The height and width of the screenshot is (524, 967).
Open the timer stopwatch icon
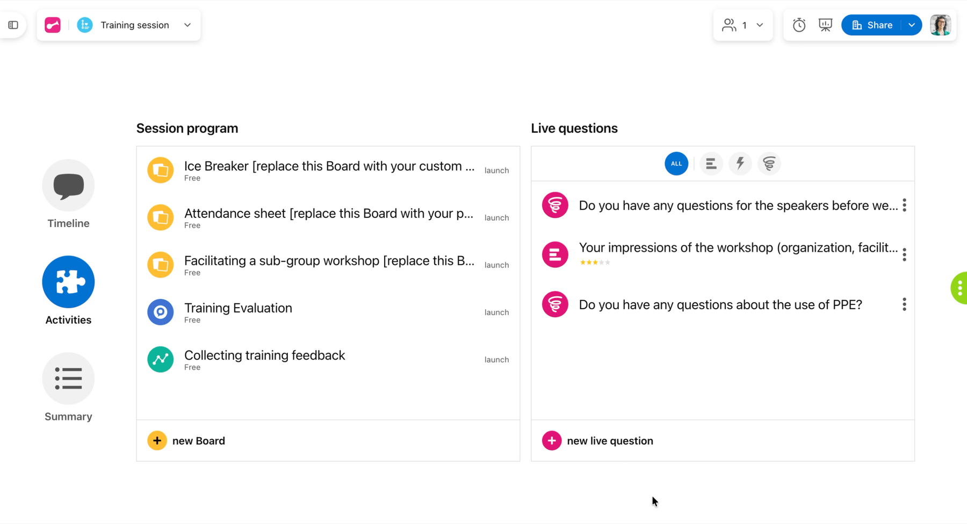pyautogui.click(x=799, y=25)
